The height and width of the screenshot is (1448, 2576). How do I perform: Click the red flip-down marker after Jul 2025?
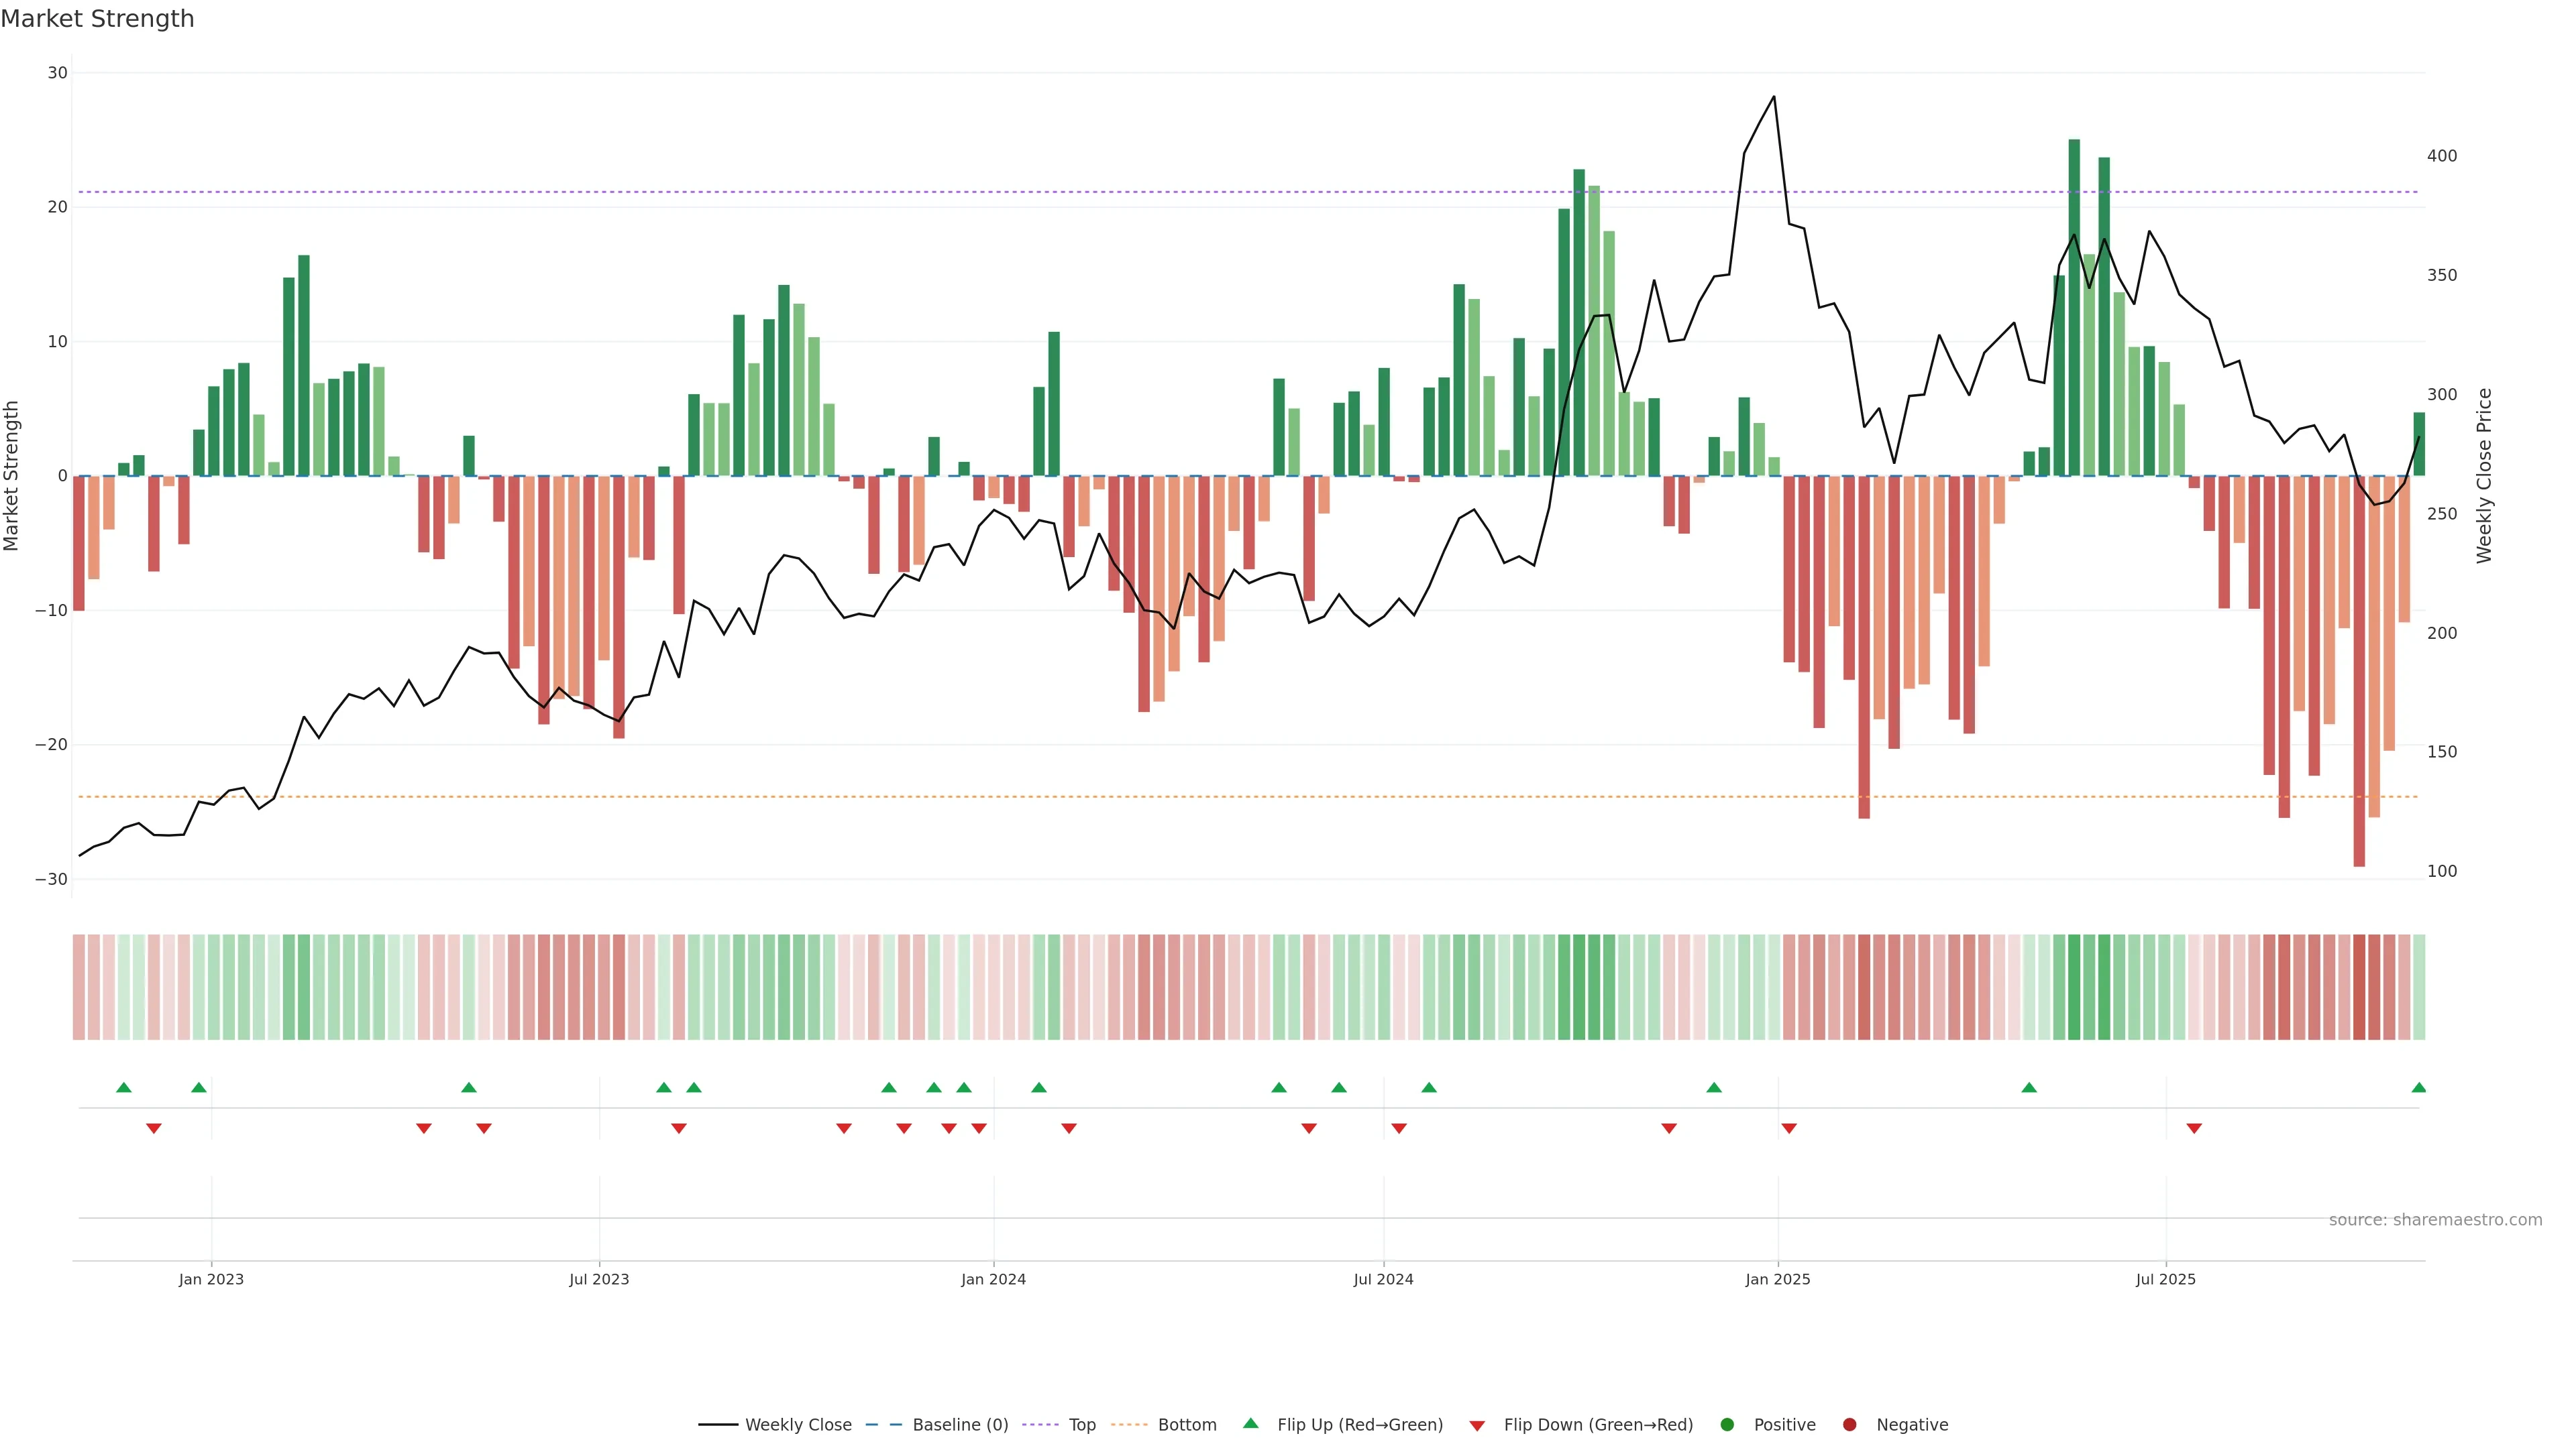coord(2194,1128)
